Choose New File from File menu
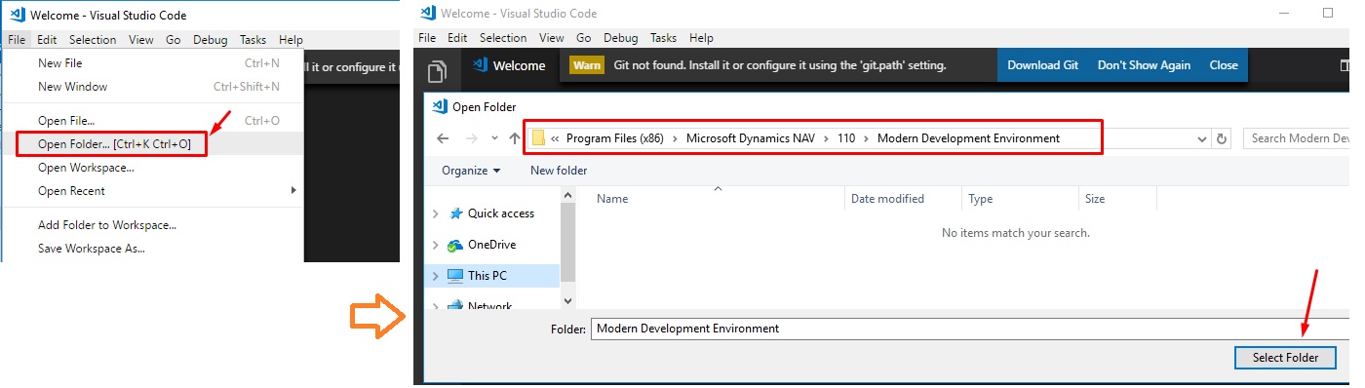This screenshot has height=388, width=1365. (x=153, y=62)
